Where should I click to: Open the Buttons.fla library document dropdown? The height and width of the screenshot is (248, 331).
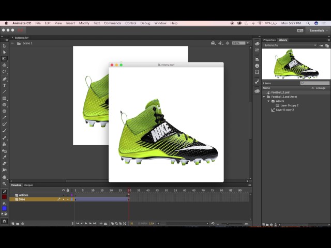(290, 45)
